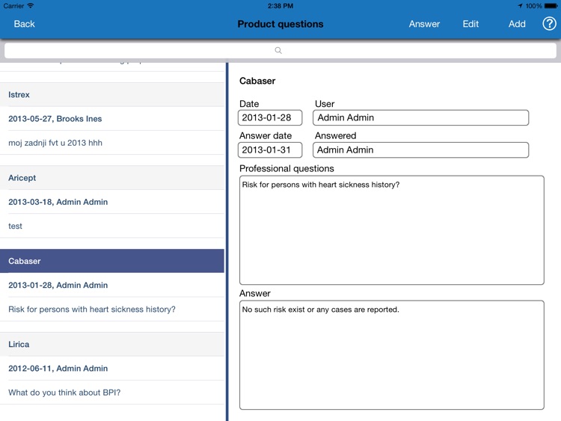Tap the Edit button
This screenshot has height=421, width=561.
click(x=470, y=24)
